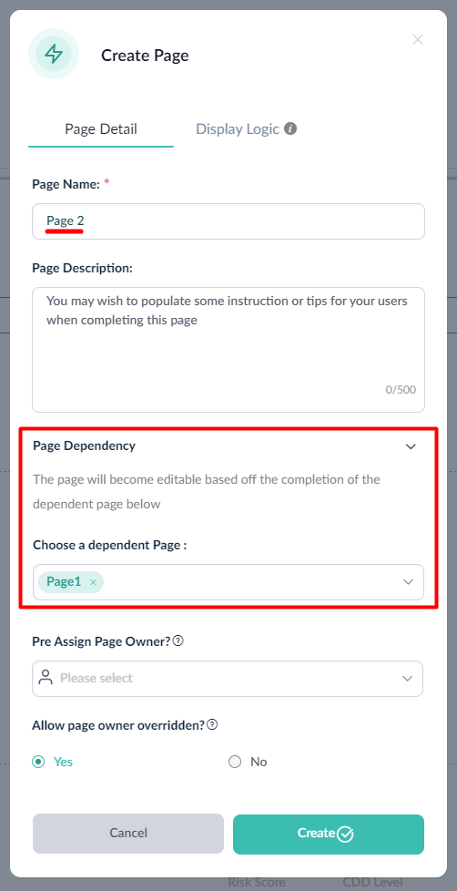Click the checkmark icon on the Create button
This screenshot has height=891, width=457.
point(345,835)
